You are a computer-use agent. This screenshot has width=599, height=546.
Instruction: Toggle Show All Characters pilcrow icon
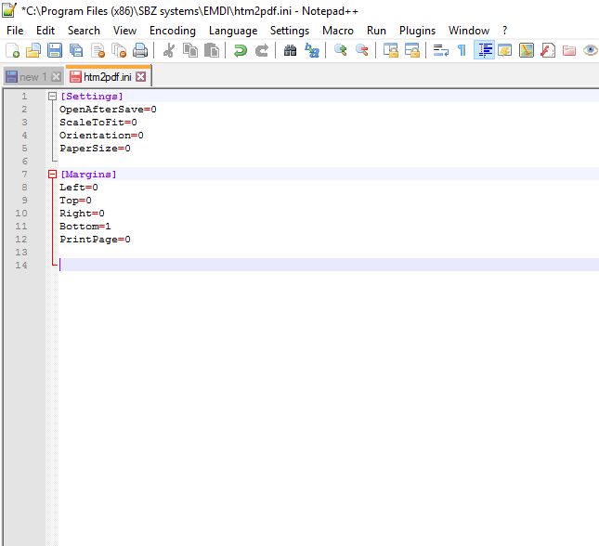click(x=462, y=50)
